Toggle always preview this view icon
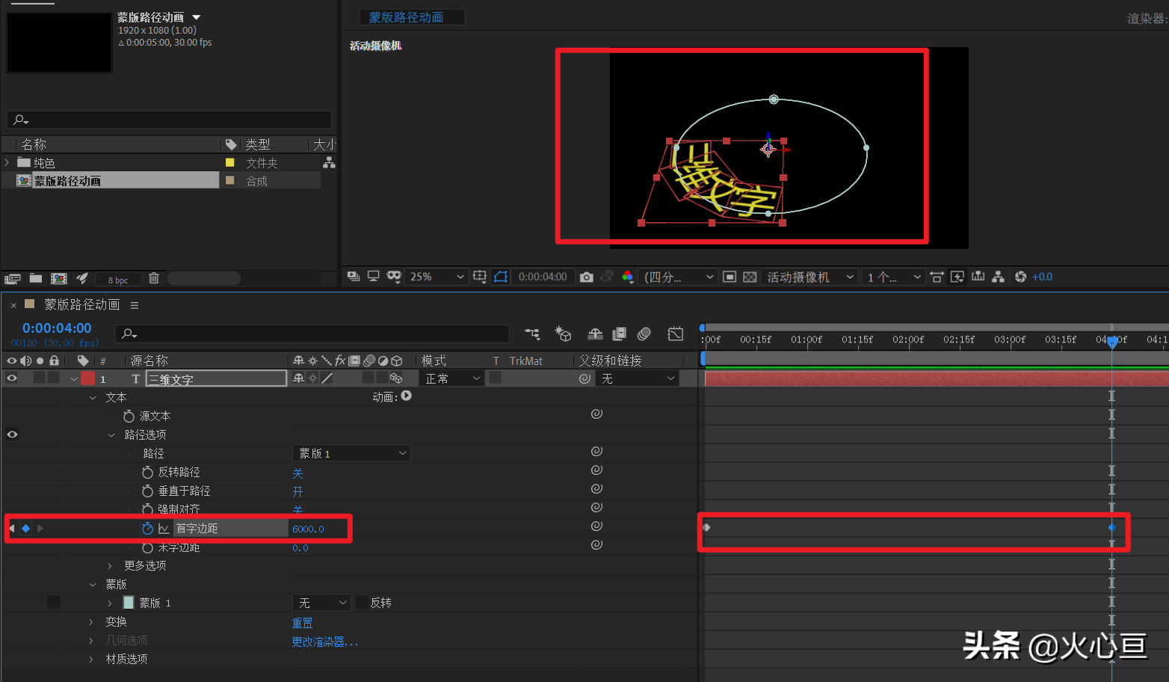The width and height of the screenshot is (1169, 682). pyautogui.click(x=354, y=277)
